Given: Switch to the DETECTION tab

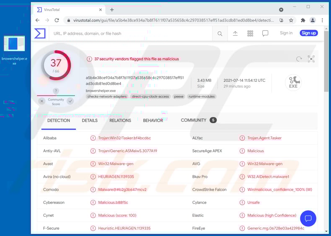Looking at the screenshot, I should click(x=59, y=121).
